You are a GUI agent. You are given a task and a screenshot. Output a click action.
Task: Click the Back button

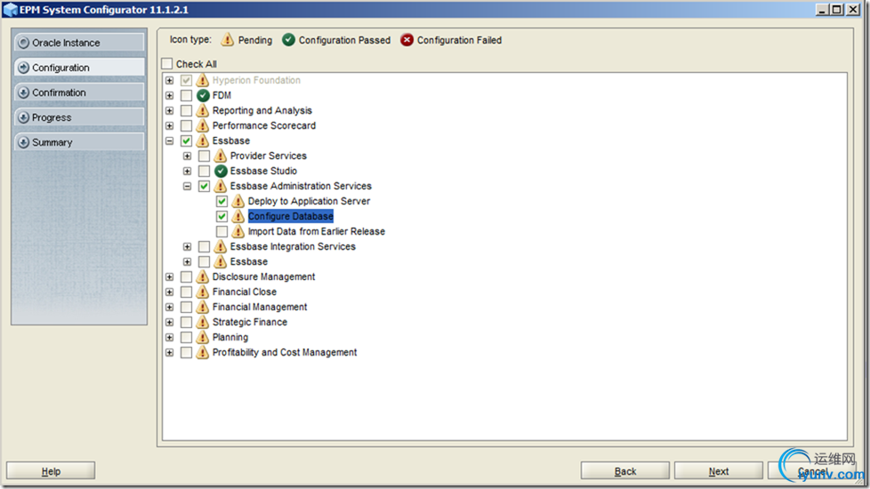625,470
